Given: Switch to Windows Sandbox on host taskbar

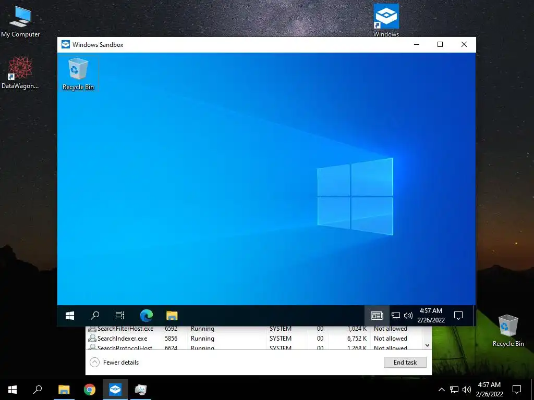Looking at the screenshot, I should click(x=115, y=390).
